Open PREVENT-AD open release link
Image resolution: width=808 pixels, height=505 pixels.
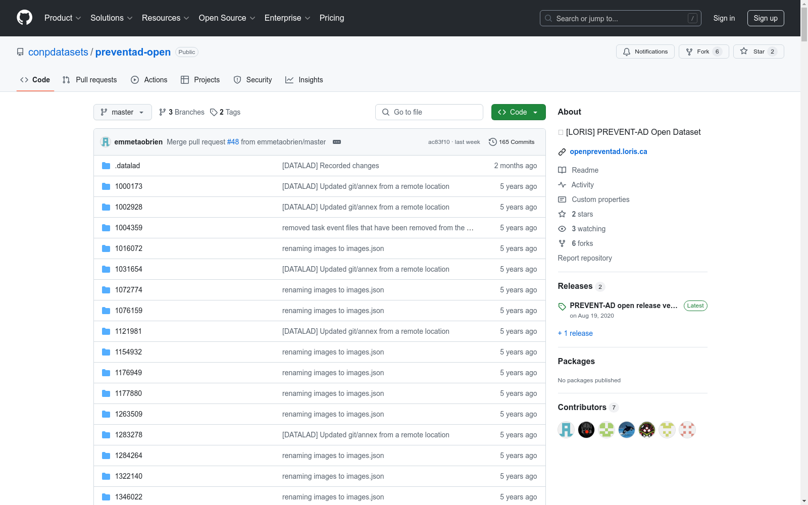624,306
